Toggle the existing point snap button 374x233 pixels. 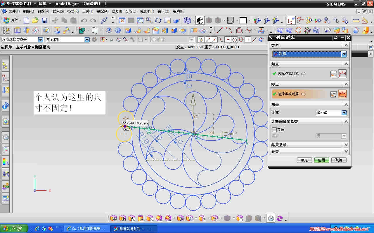point(248,40)
